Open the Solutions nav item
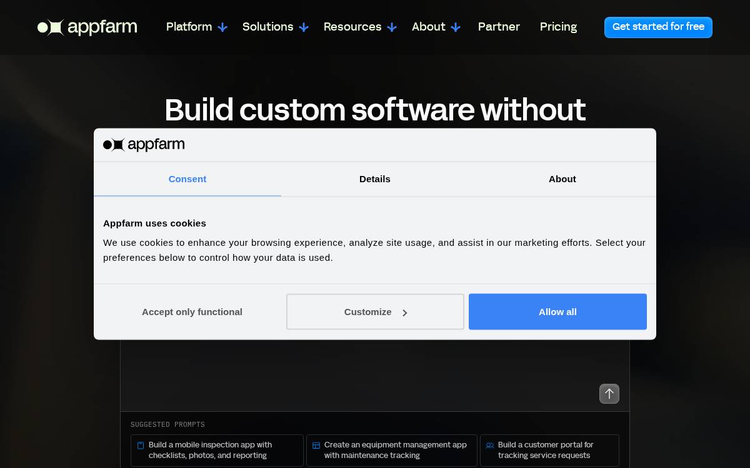 tap(267, 27)
